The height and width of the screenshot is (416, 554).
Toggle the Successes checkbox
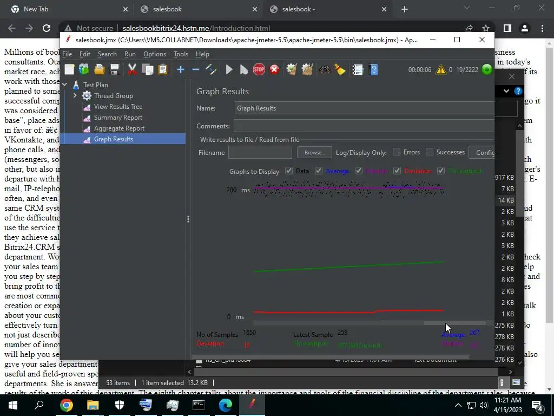[x=429, y=152]
